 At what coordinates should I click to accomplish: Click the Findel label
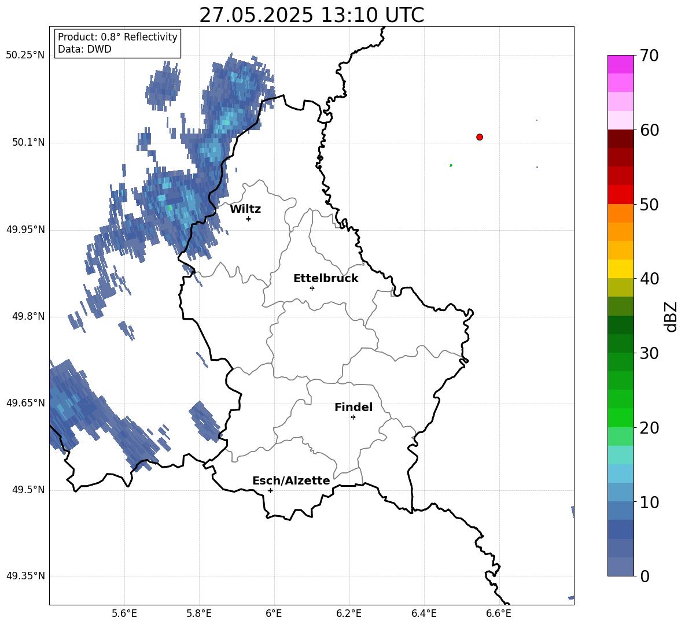click(353, 407)
